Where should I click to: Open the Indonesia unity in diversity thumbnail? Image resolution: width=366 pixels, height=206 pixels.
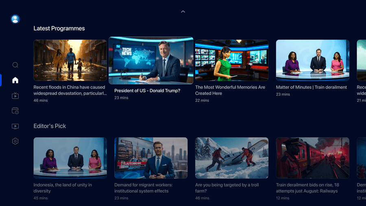70,158
